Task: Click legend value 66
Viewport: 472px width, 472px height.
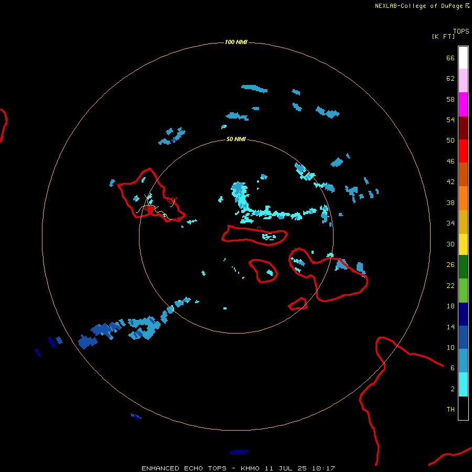Action: [x=450, y=58]
